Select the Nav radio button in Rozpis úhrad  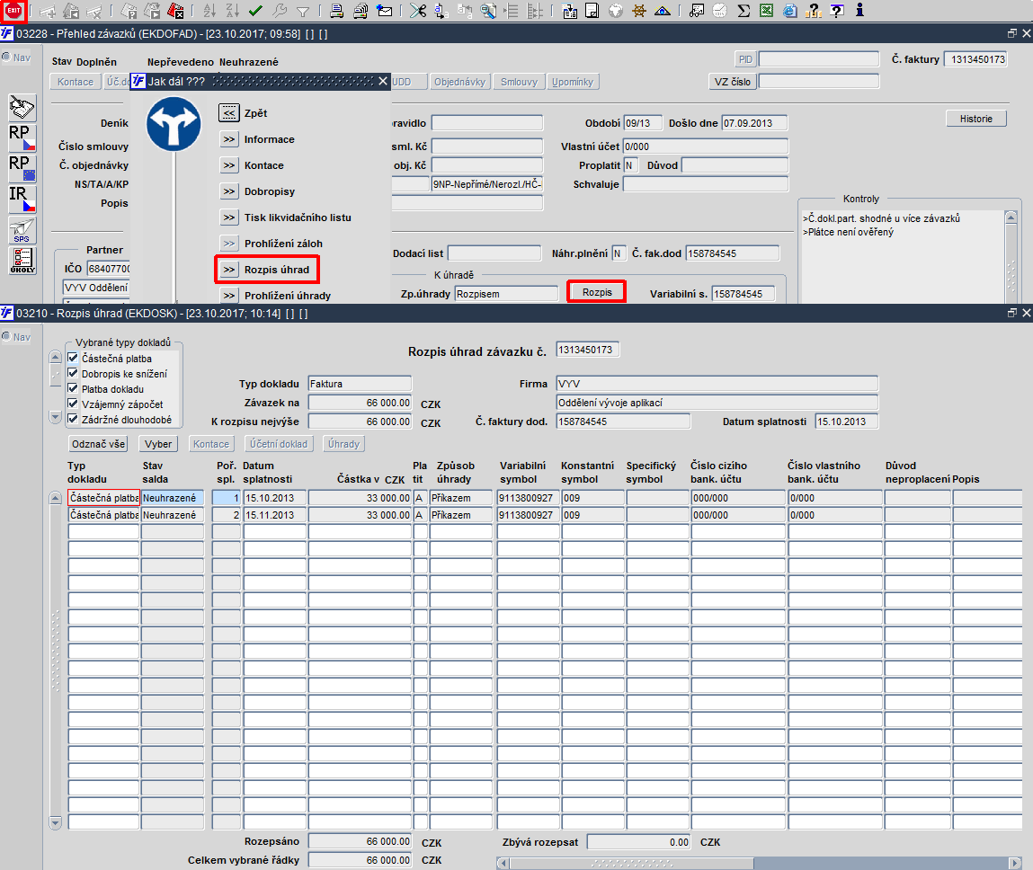click(x=6, y=336)
